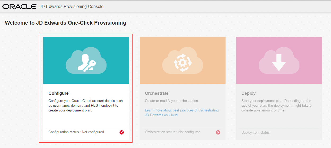Click the Configuration status : Not configured text
Screen dimensions: 331x148
coord(76,132)
